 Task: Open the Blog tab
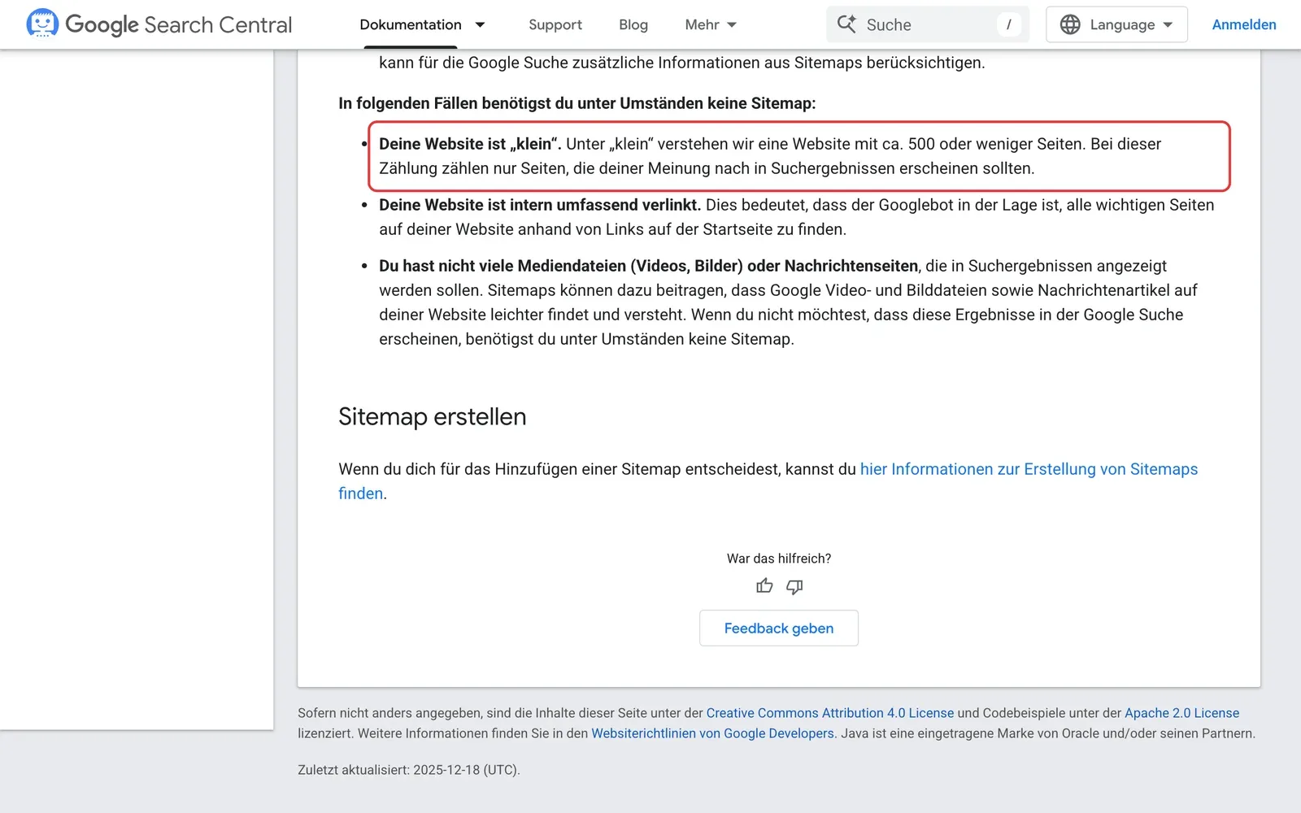tap(633, 24)
